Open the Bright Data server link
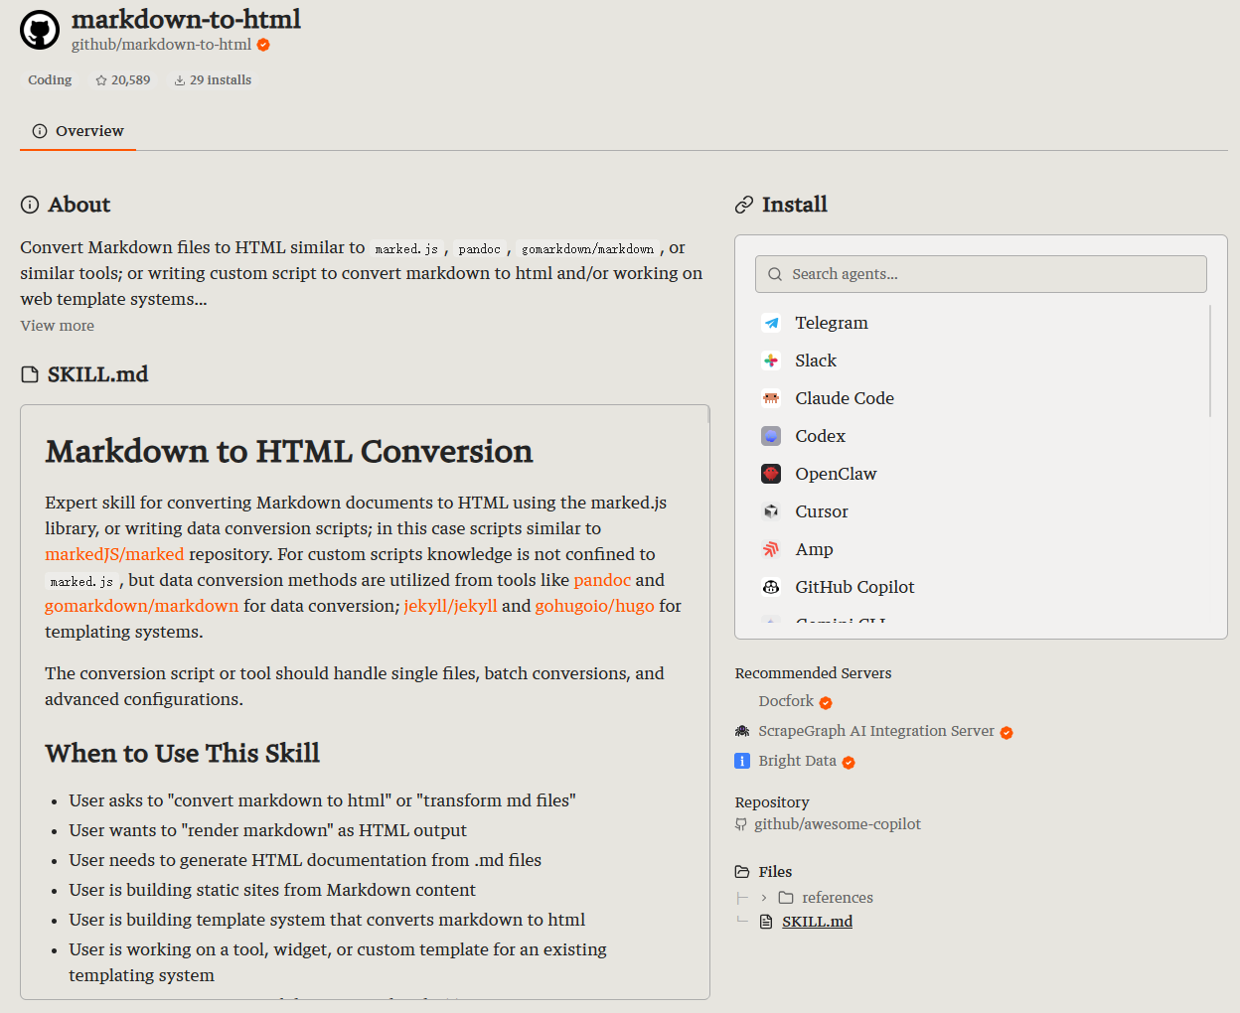The image size is (1240, 1013). tap(797, 761)
